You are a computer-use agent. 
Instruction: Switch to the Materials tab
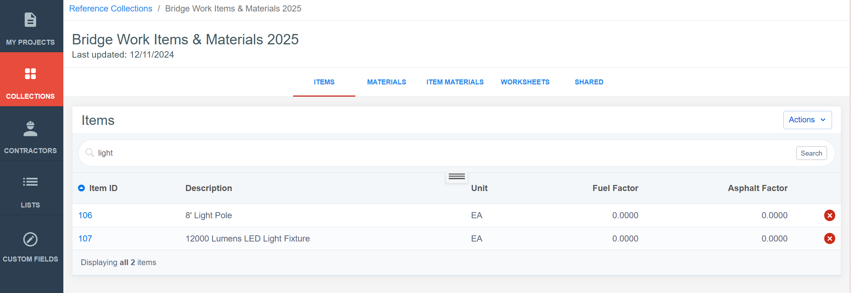[x=386, y=82]
